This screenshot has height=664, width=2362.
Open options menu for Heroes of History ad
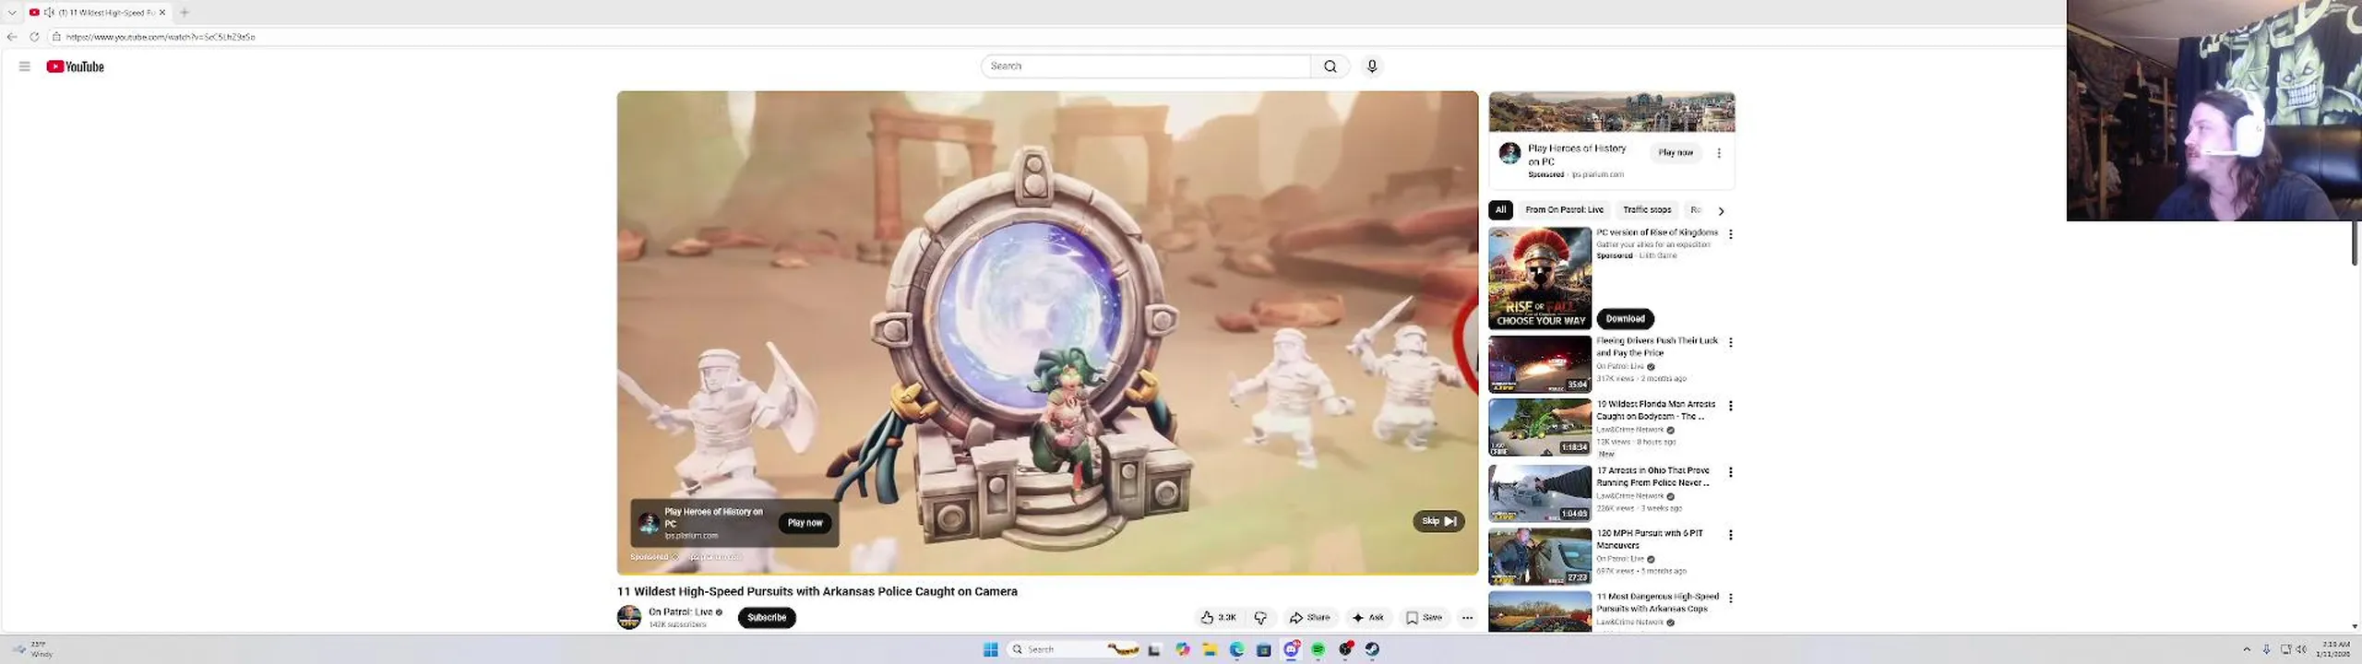(1719, 153)
